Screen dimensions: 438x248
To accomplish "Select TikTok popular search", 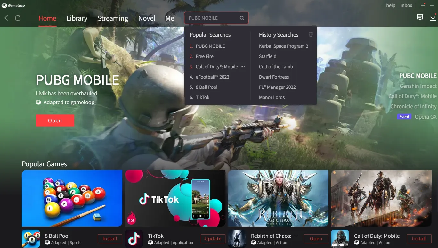I will coord(203,97).
